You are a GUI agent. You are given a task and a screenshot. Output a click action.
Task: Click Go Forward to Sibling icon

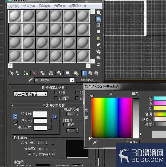[x=96, y=73]
